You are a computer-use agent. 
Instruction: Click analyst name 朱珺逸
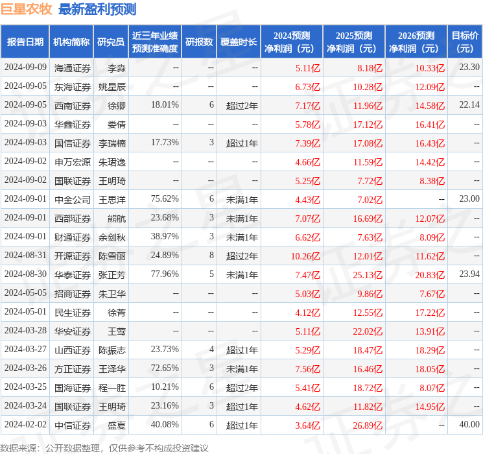pos(112,162)
